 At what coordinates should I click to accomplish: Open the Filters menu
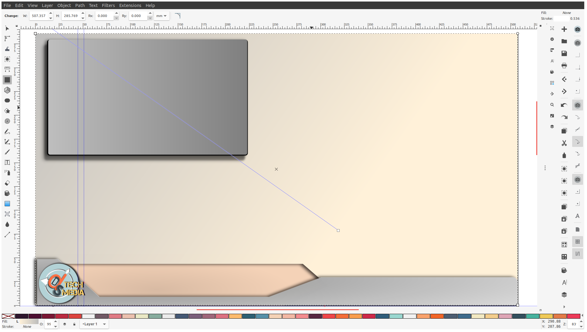[108, 5]
